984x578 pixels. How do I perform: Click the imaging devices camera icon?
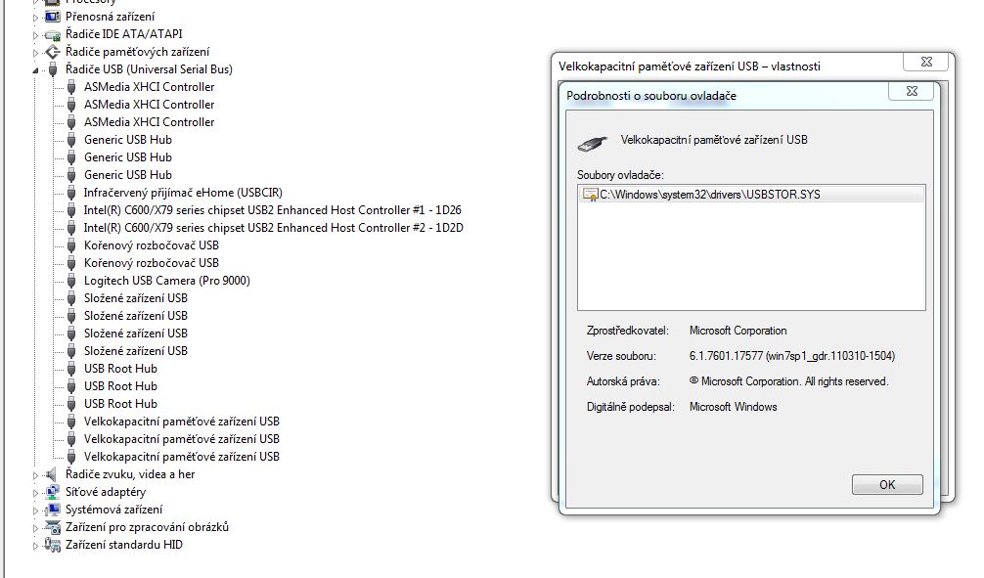click(53, 527)
